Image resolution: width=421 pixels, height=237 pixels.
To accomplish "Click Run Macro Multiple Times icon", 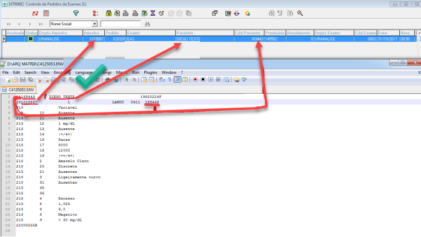I will (x=219, y=80).
